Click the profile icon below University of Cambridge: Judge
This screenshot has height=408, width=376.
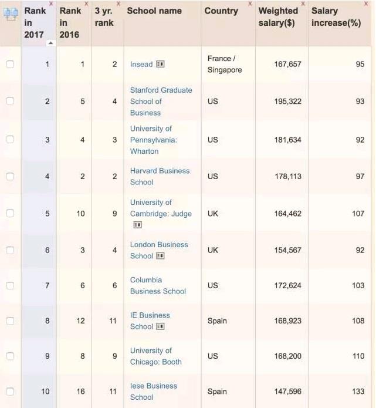tap(137, 225)
